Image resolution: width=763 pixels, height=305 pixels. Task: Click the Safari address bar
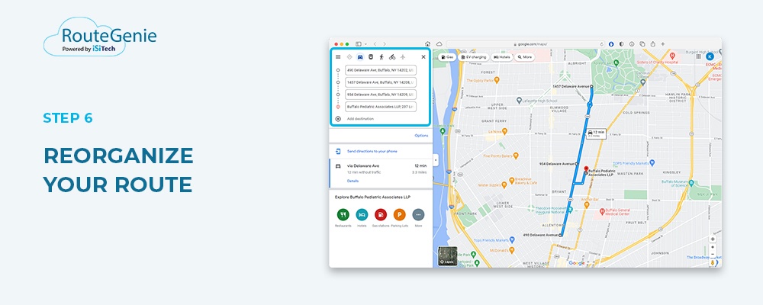[x=526, y=43]
